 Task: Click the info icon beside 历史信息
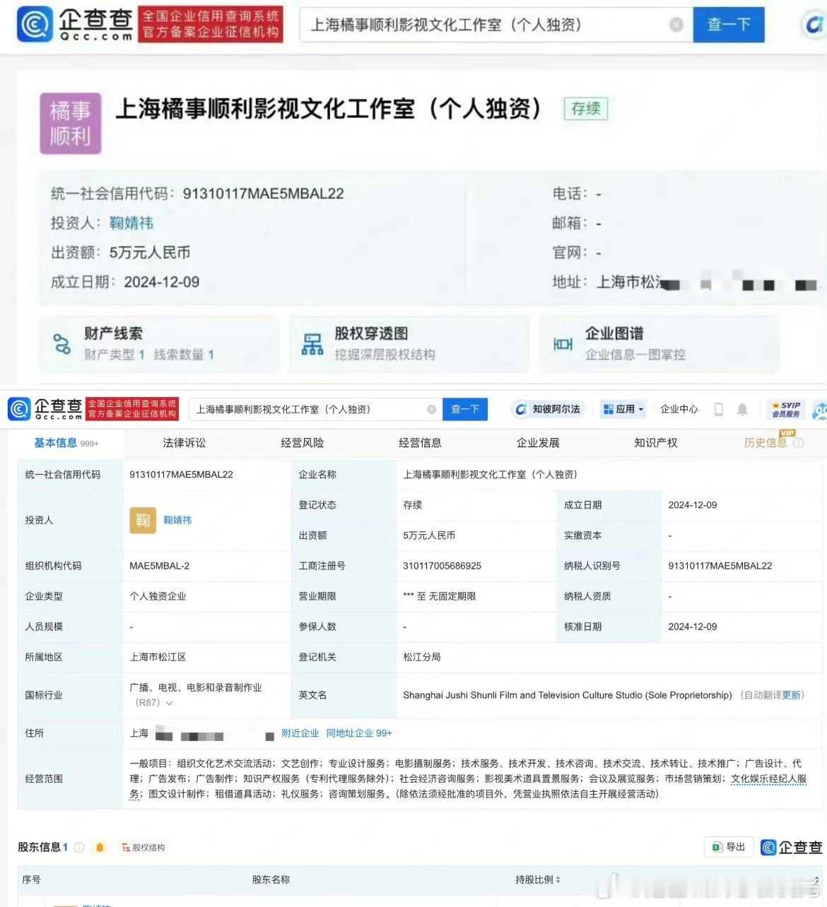click(799, 443)
